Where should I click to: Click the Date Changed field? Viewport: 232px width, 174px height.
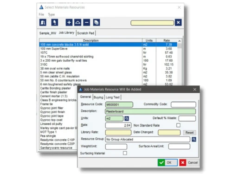169,132
